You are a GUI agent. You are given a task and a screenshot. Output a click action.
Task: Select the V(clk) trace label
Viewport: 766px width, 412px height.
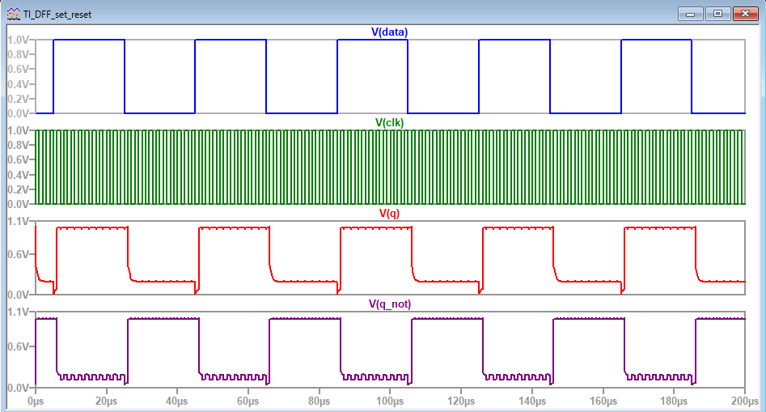tap(389, 122)
